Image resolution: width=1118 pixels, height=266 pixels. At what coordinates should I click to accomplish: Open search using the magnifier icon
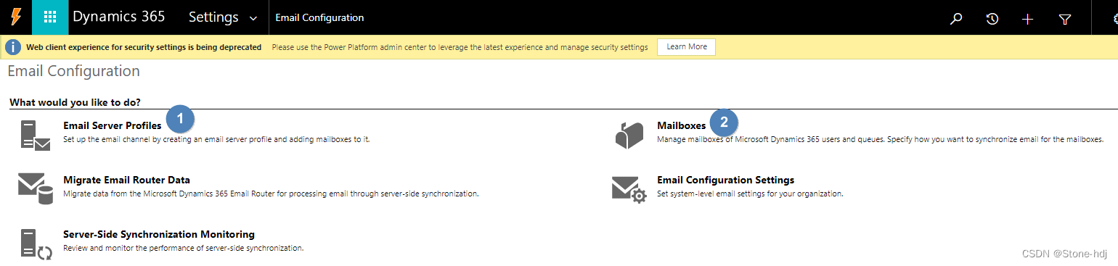coord(956,19)
